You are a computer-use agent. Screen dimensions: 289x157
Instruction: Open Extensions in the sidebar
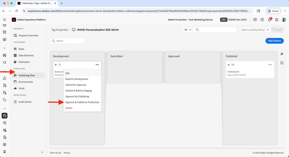(28, 62)
